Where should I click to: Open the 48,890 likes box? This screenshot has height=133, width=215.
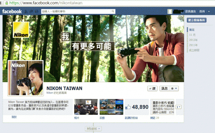(137, 107)
